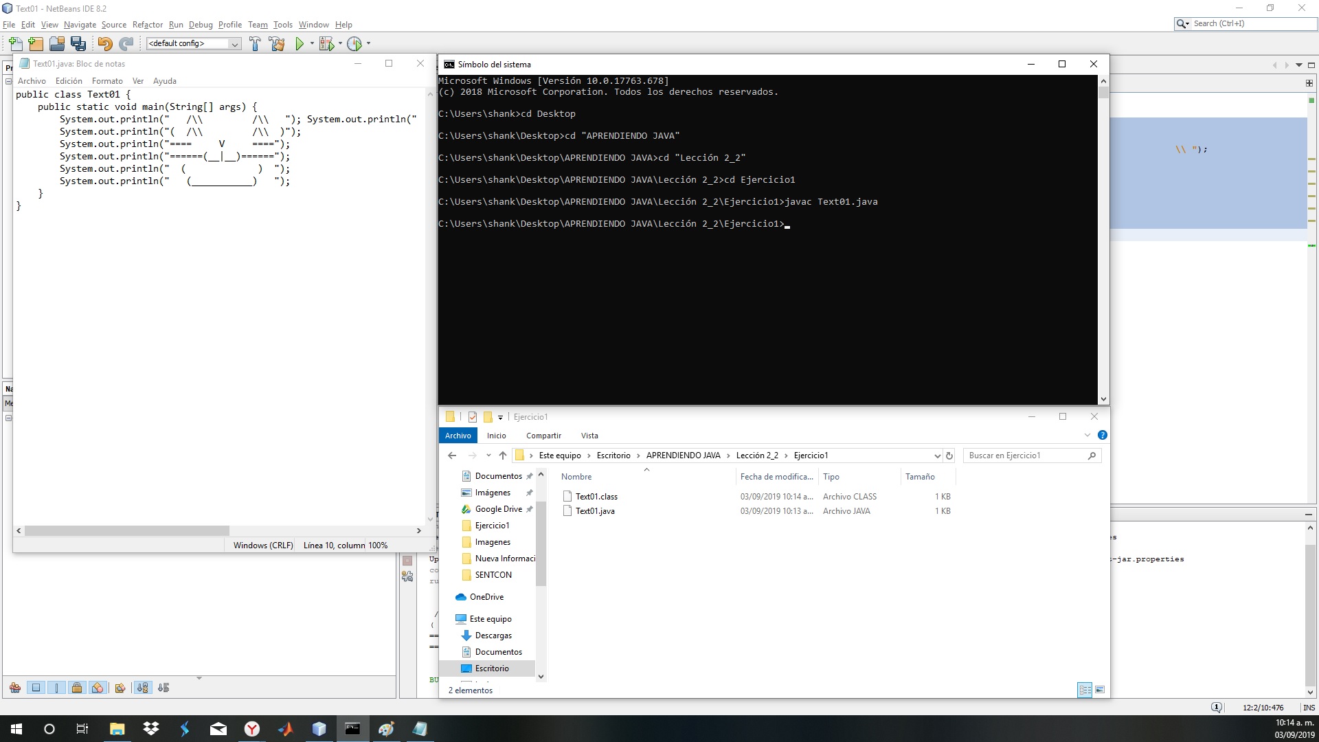Create a new project with New Project icon
This screenshot has height=742, width=1319.
(x=35, y=43)
